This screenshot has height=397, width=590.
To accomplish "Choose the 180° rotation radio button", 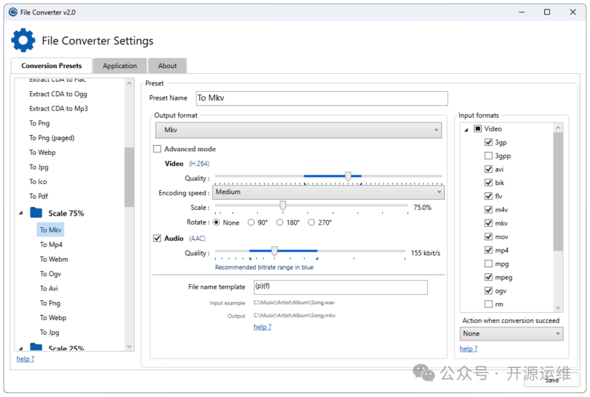I will [280, 223].
